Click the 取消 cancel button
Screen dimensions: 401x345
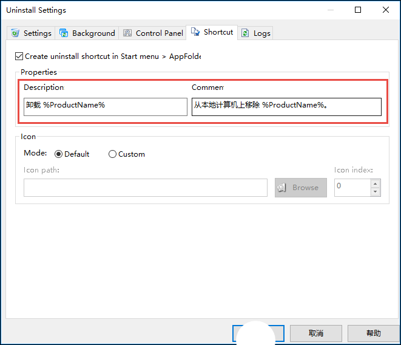pyautogui.click(x=316, y=333)
